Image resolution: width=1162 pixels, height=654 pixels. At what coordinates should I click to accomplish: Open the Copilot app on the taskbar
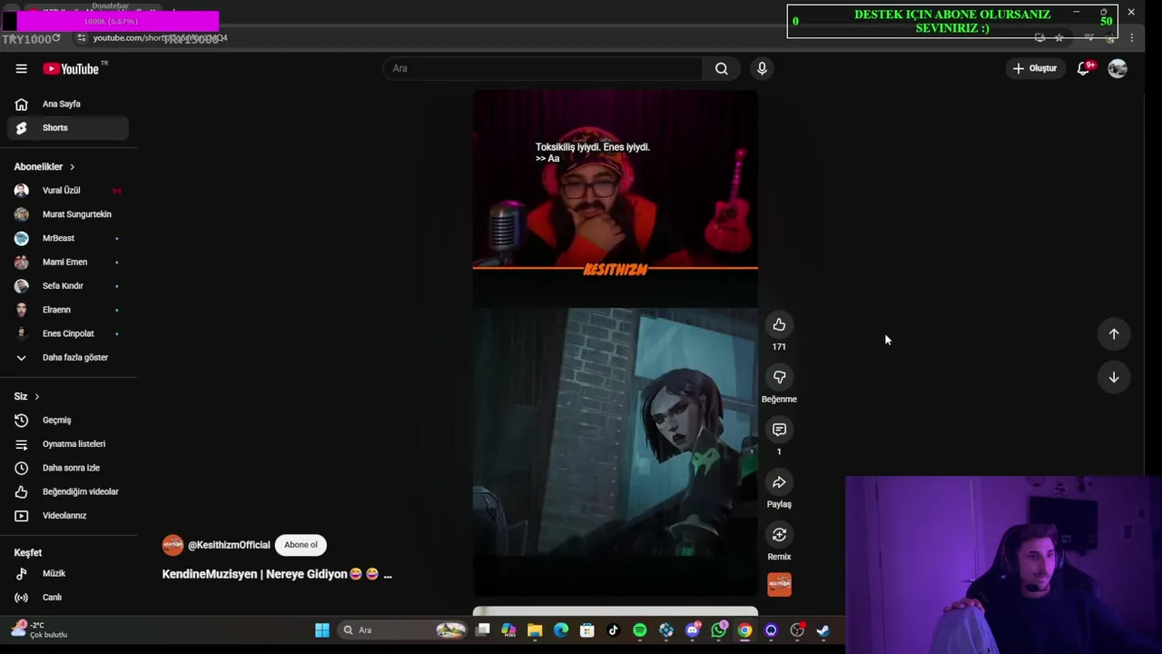[x=508, y=630]
